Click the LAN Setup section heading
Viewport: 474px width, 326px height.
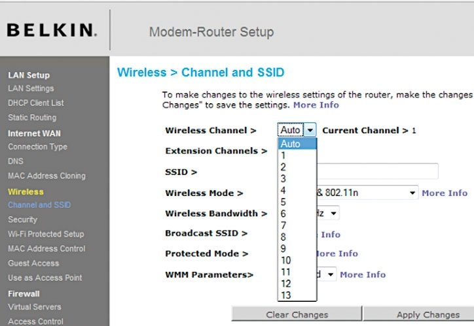[29, 75]
